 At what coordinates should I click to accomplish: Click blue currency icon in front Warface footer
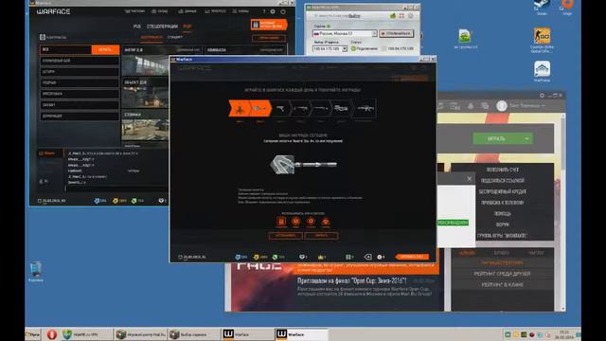(x=238, y=257)
